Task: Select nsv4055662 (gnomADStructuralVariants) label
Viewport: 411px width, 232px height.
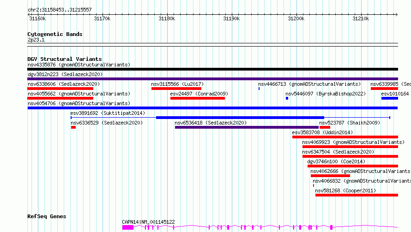Action: coord(79,94)
